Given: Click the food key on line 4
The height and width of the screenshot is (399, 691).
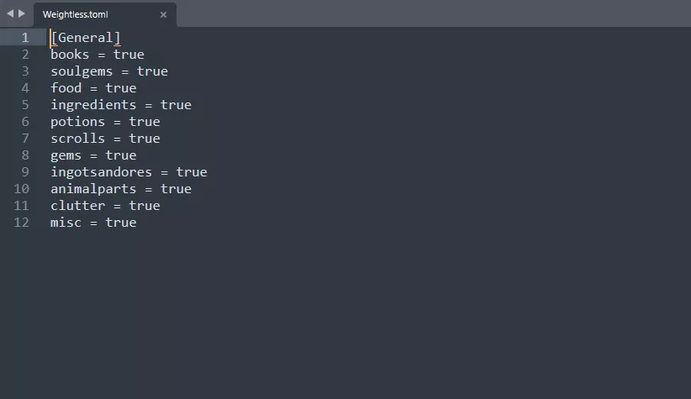Looking at the screenshot, I should click(x=66, y=88).
